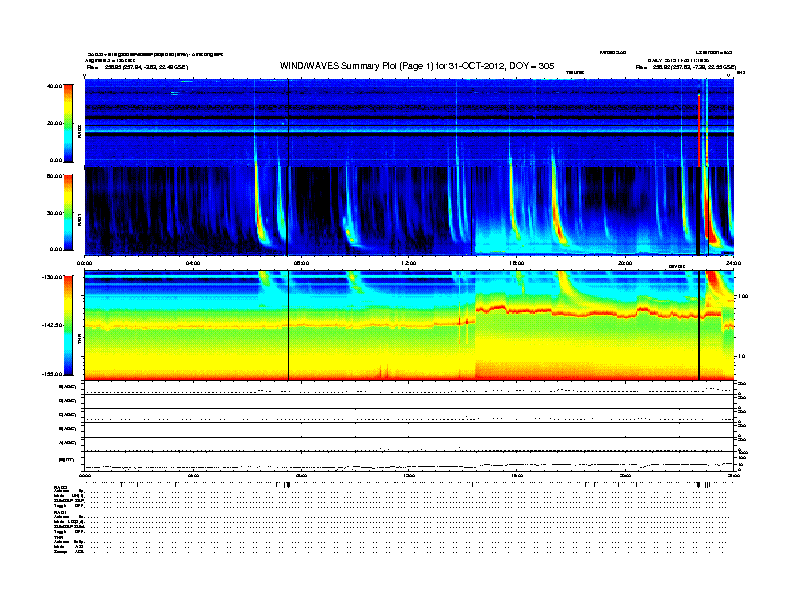Viewport: 791px width, 611px height.
Task: Click the 20.00 label on RAD2 color scale
Action: [54, 123]
